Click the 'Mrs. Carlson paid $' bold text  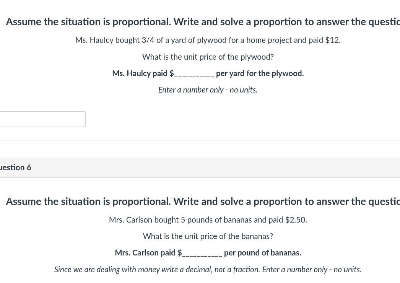click(148, 253)
